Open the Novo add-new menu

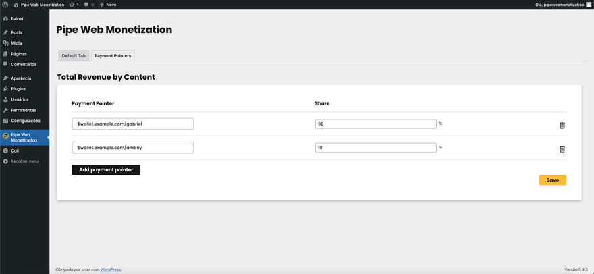tap(107, 5)
